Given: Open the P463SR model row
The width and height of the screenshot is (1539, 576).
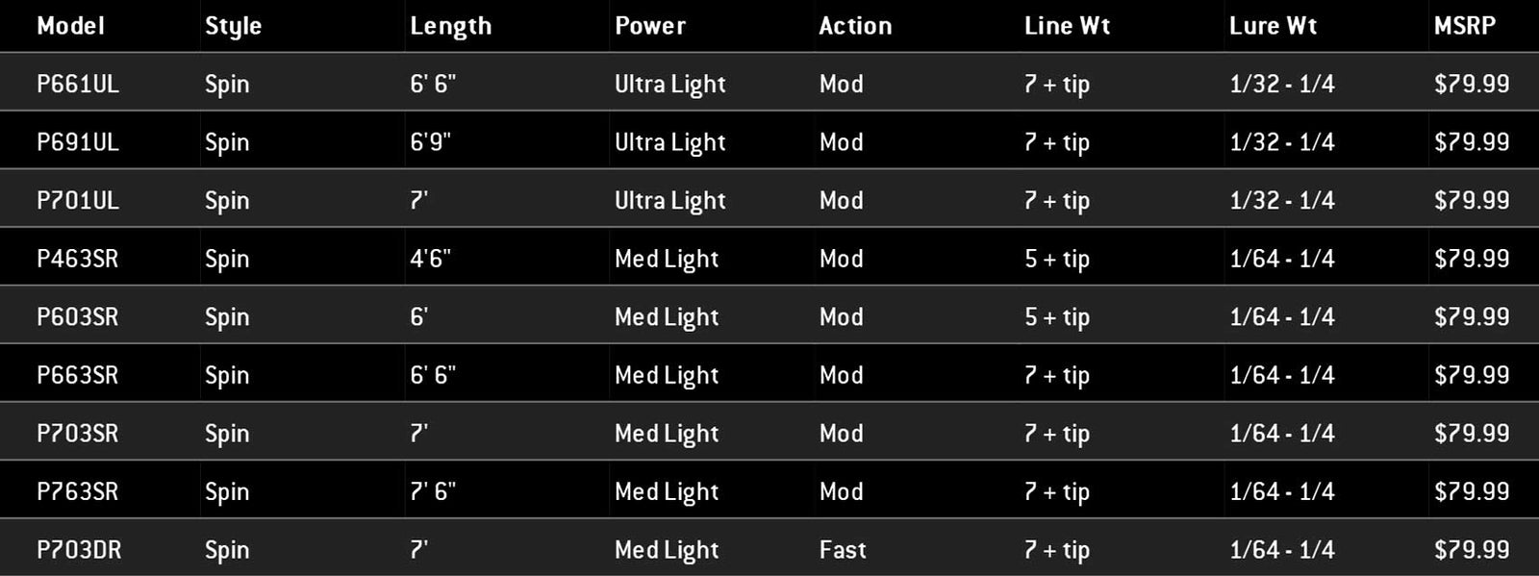Looking at the screenshot, I should (78, 259).
